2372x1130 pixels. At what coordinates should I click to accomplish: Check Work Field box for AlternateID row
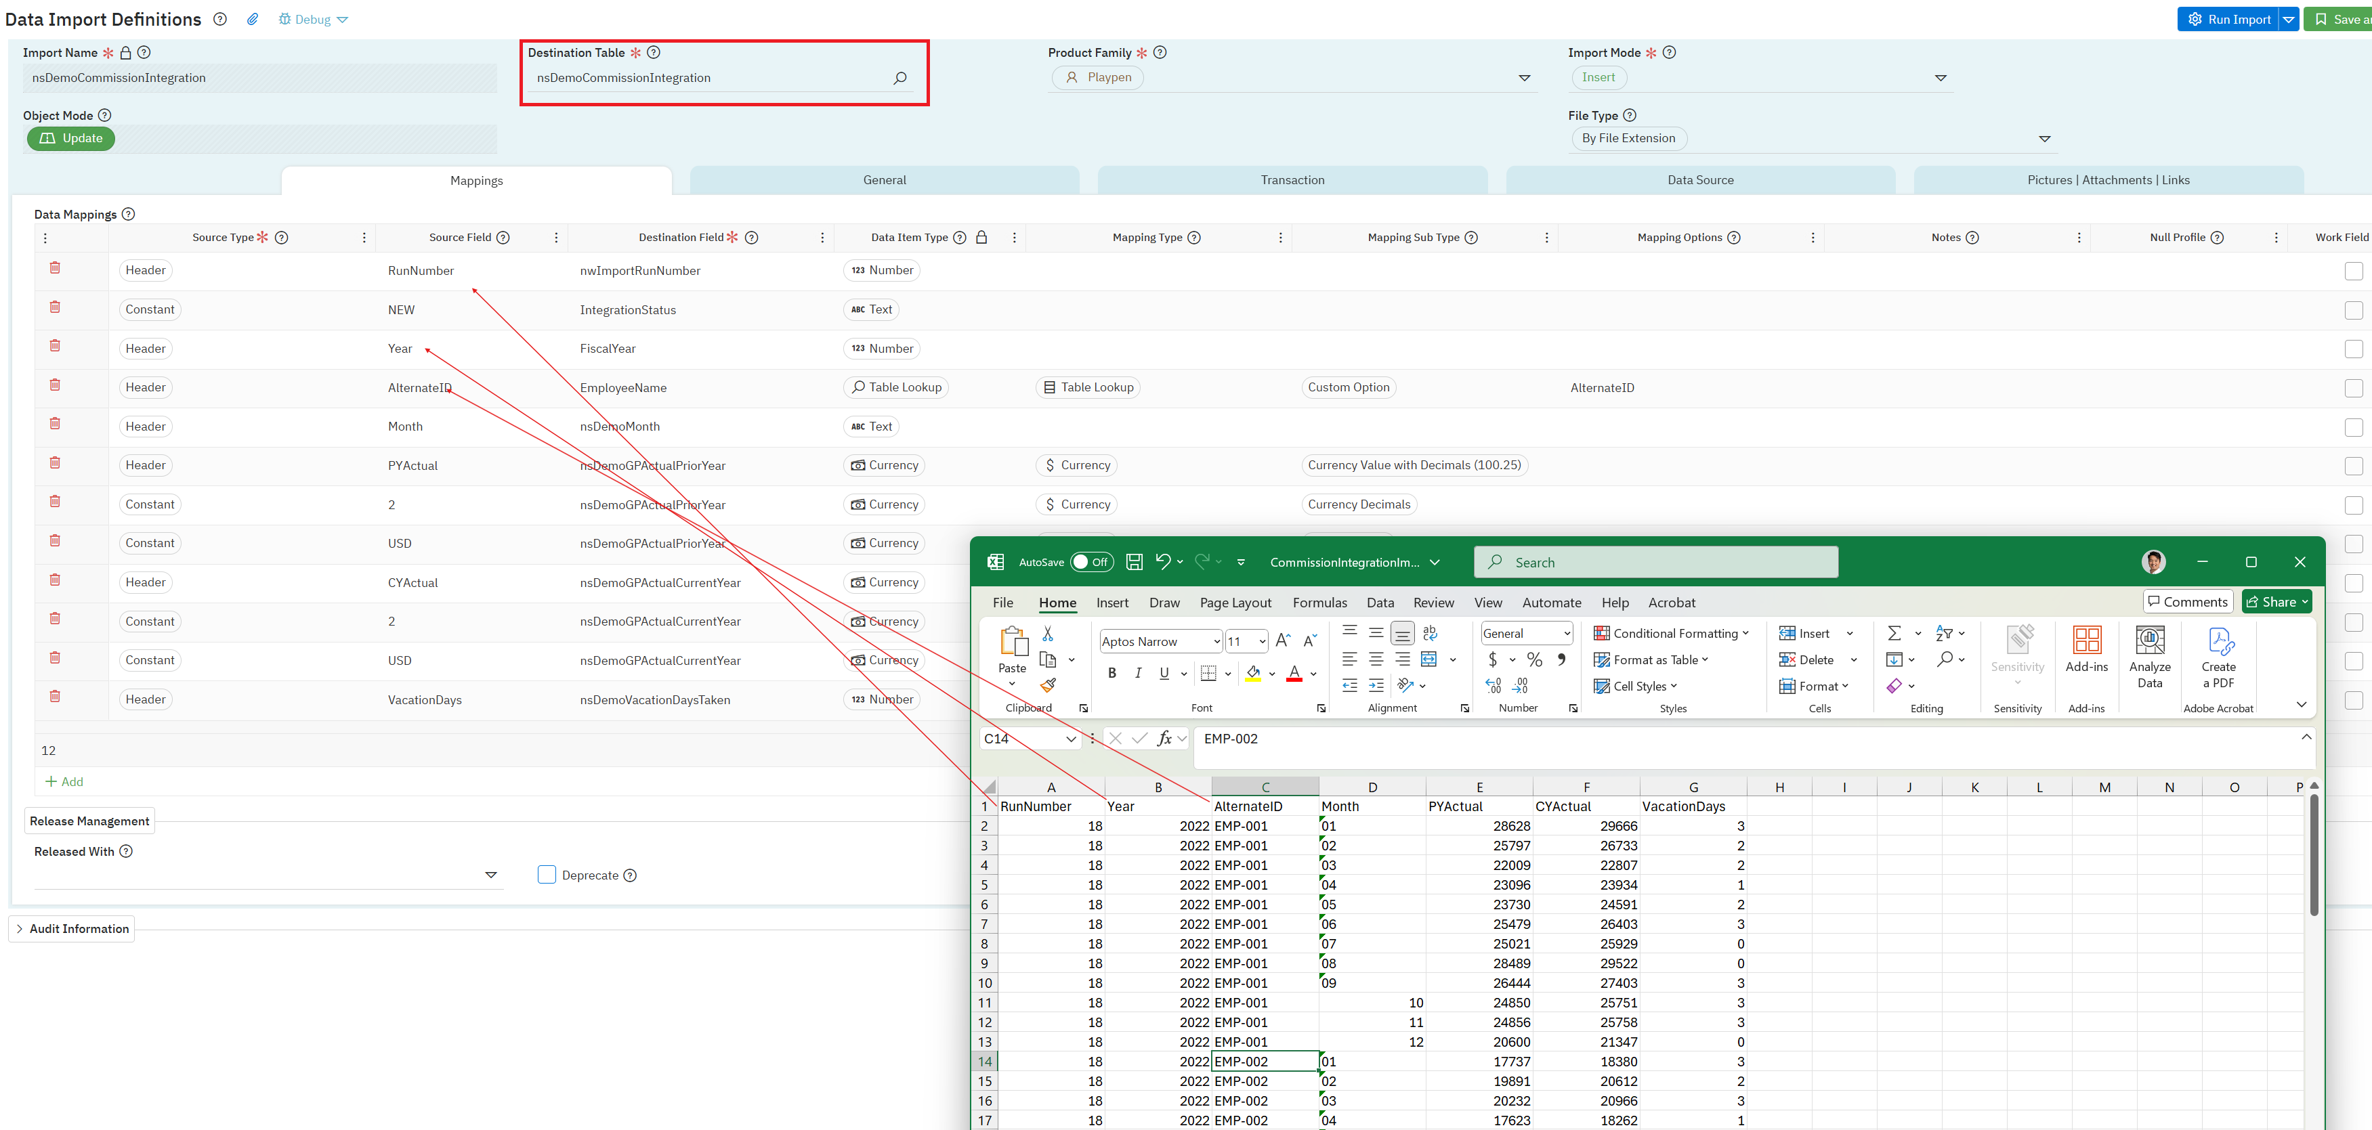(2354, 389)
